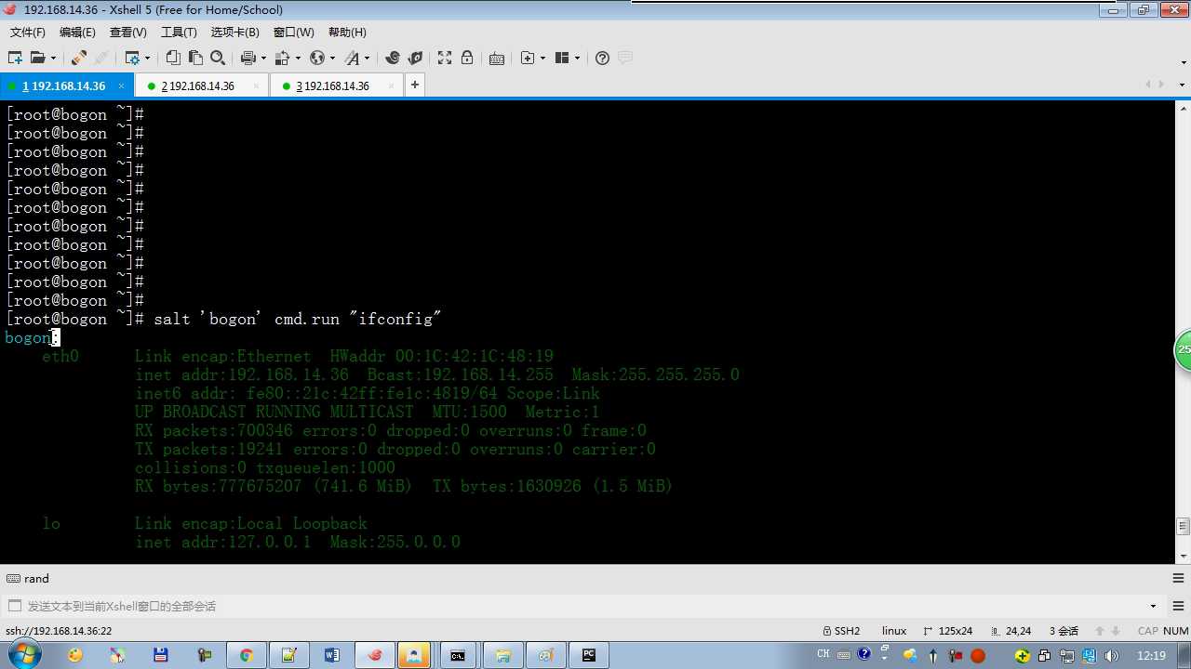Toggle send-to-all-sessions compose checkbox icon
This screenshot has width=1191, height=669.
click(14, 606)
